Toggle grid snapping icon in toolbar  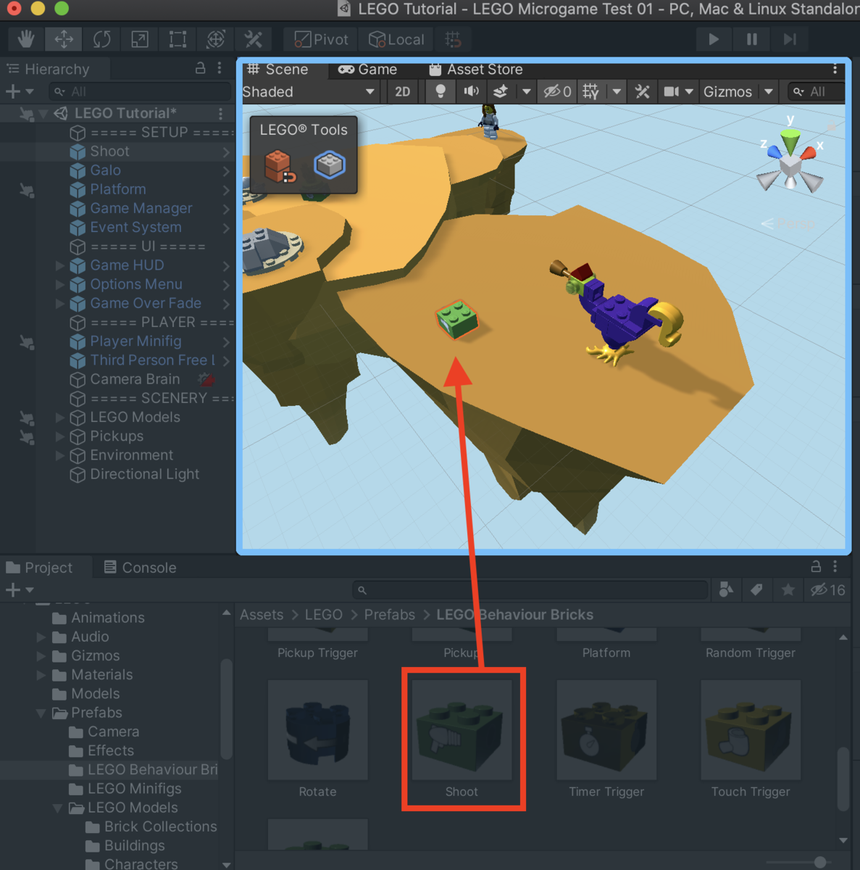point(453,39)
